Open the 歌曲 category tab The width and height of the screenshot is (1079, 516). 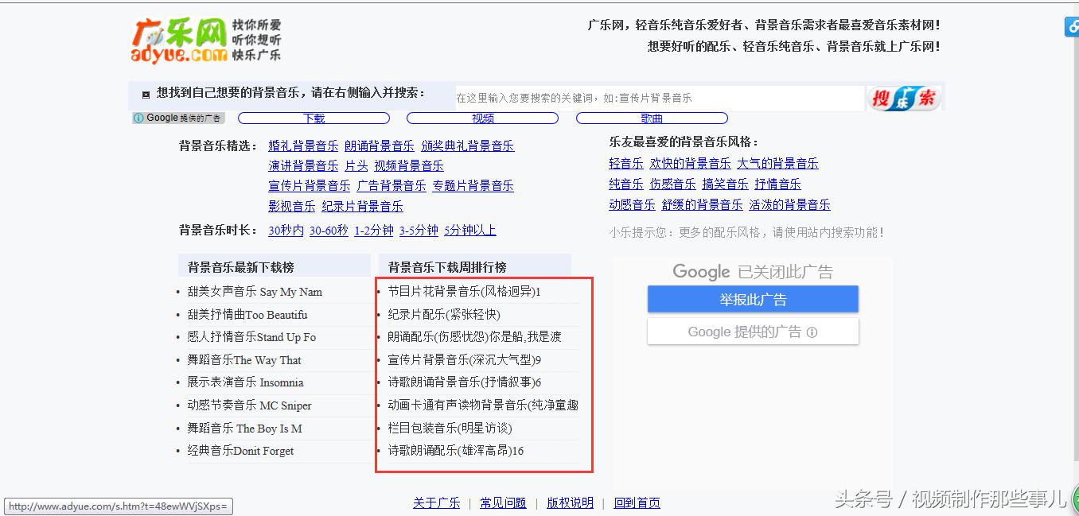click(651, 117)
